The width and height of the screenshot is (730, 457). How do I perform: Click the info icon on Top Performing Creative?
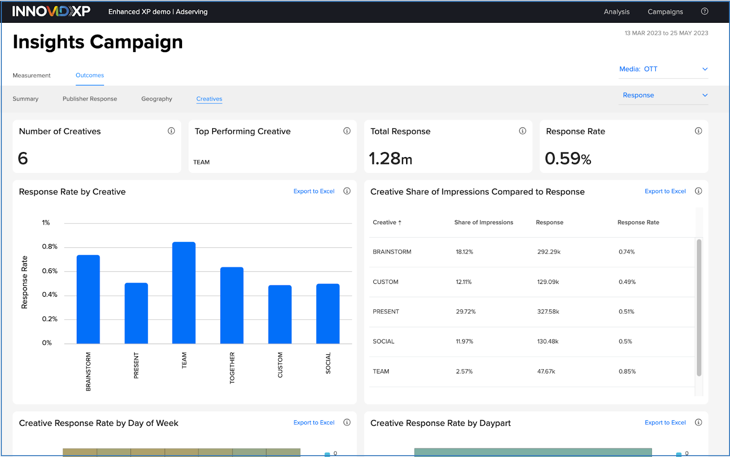point(347,131)
